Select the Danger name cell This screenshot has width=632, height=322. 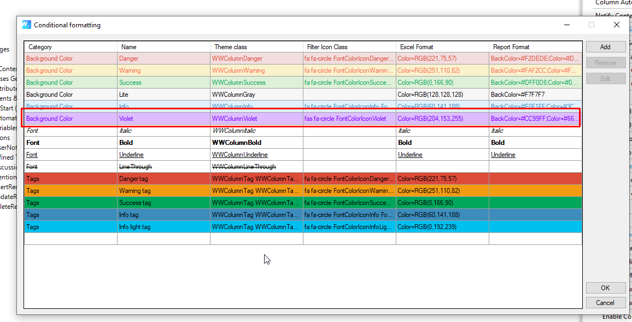pos(163,58)
